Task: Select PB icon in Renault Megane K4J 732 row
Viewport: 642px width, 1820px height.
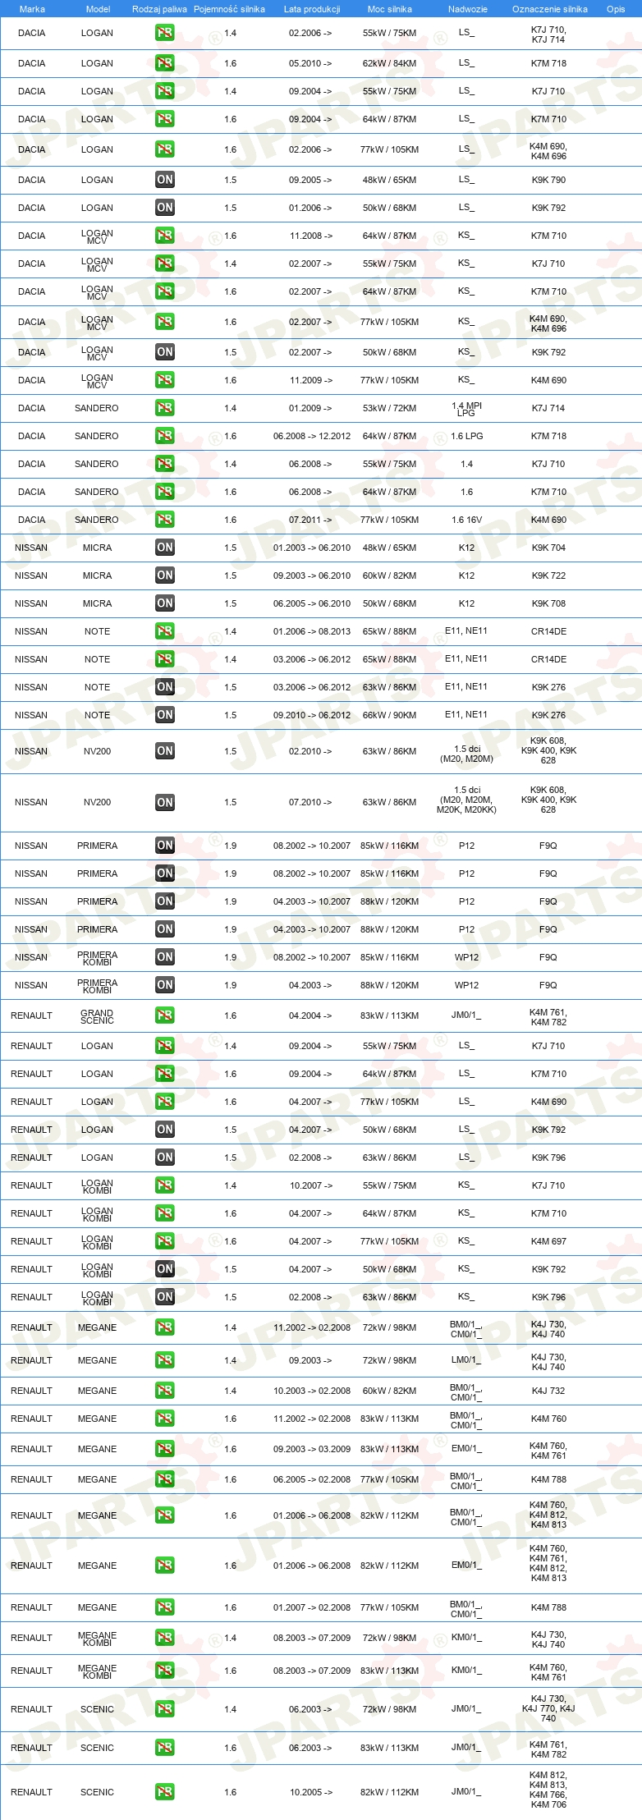Action: [165, 1391]
